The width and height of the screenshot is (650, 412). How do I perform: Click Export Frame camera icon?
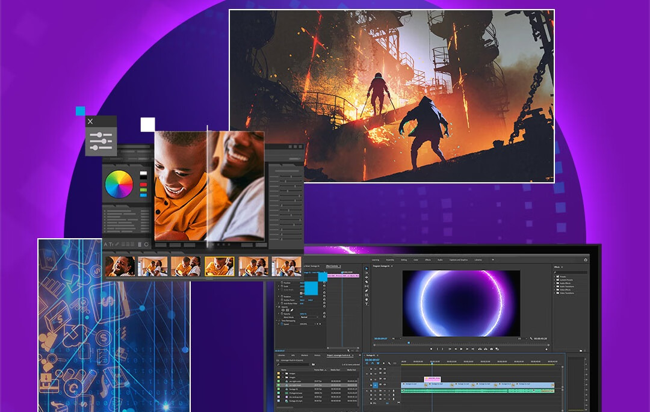pyautogui.click(x=491, y=349)
